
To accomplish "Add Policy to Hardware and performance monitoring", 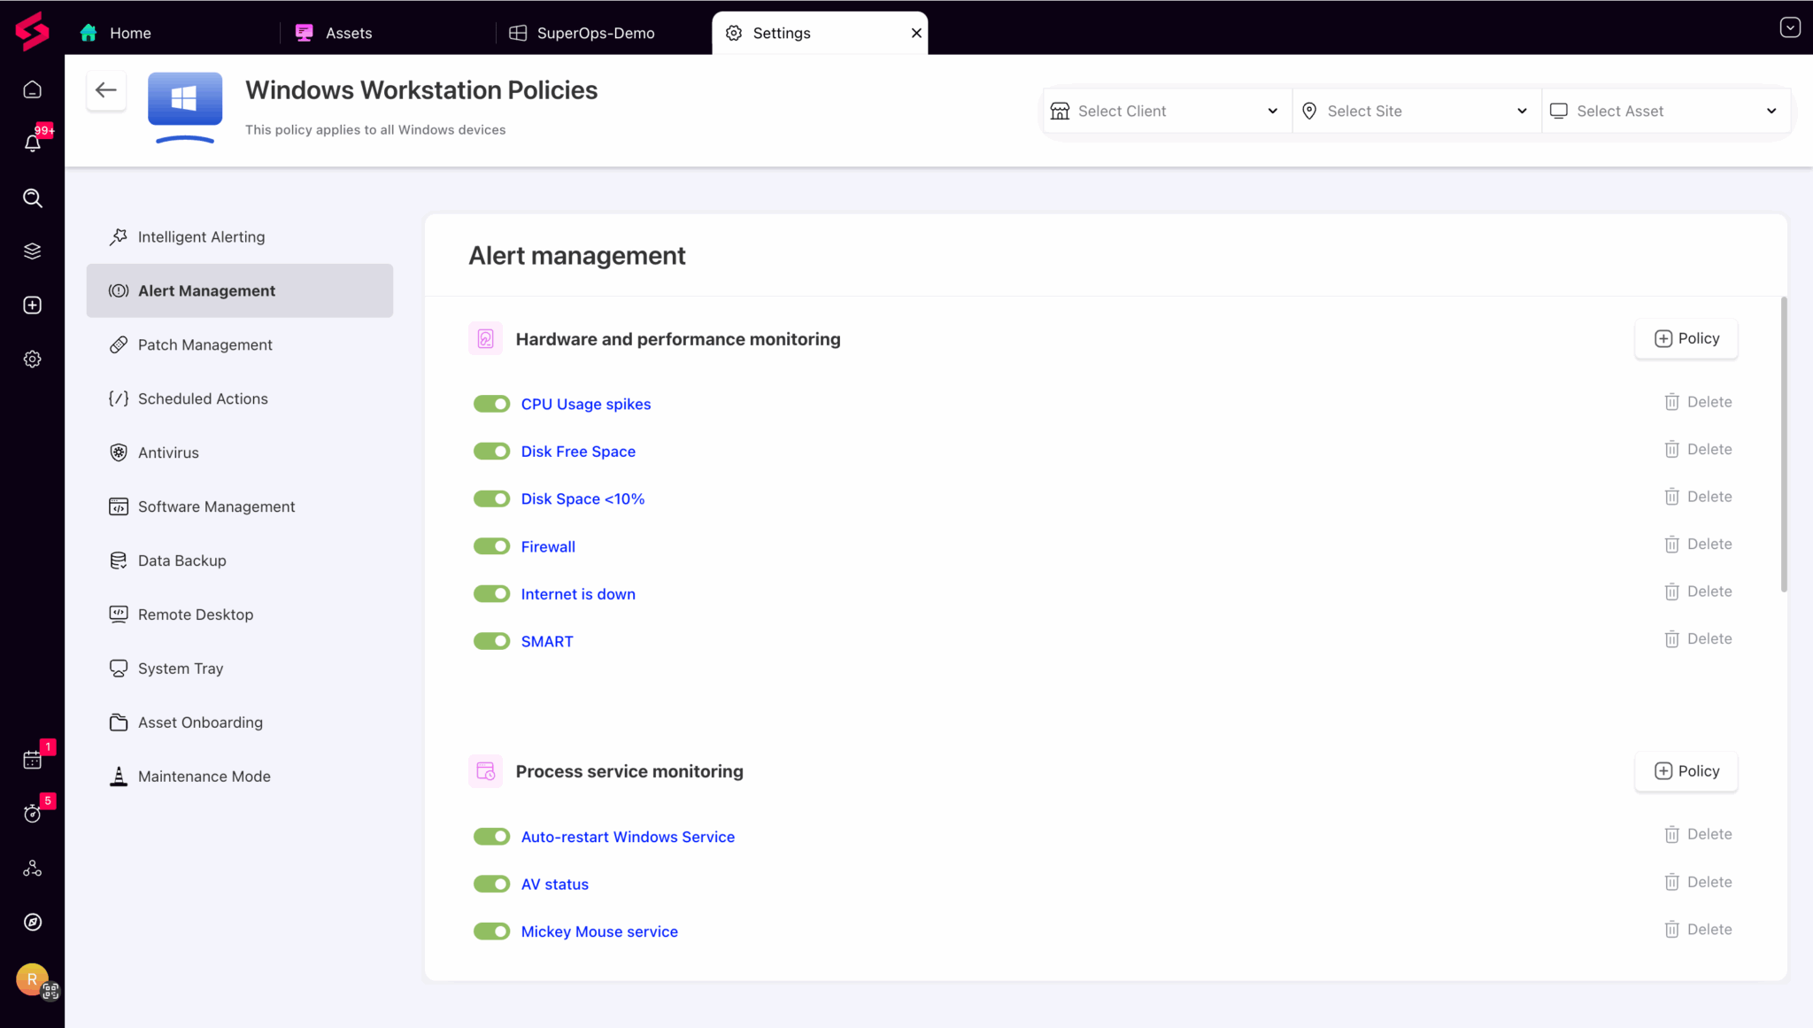I will pyautogui.click(x=1686, y=339).
